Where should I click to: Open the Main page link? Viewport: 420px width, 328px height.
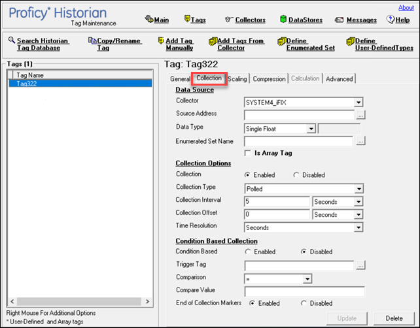click(161, 20)
